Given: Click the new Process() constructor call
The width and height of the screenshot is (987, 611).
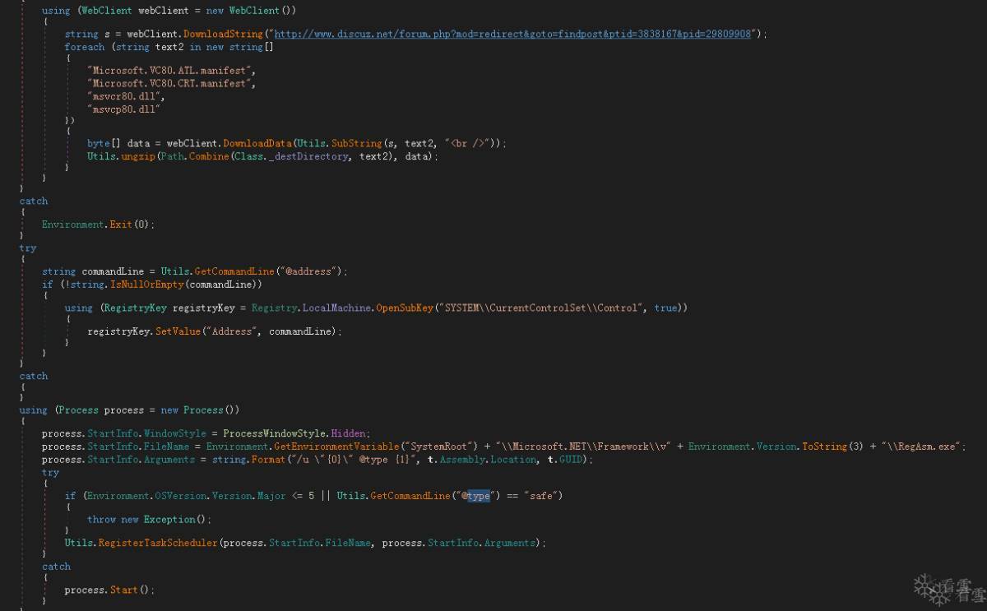Looking at the screenshot, I should [x=200, y=410].
